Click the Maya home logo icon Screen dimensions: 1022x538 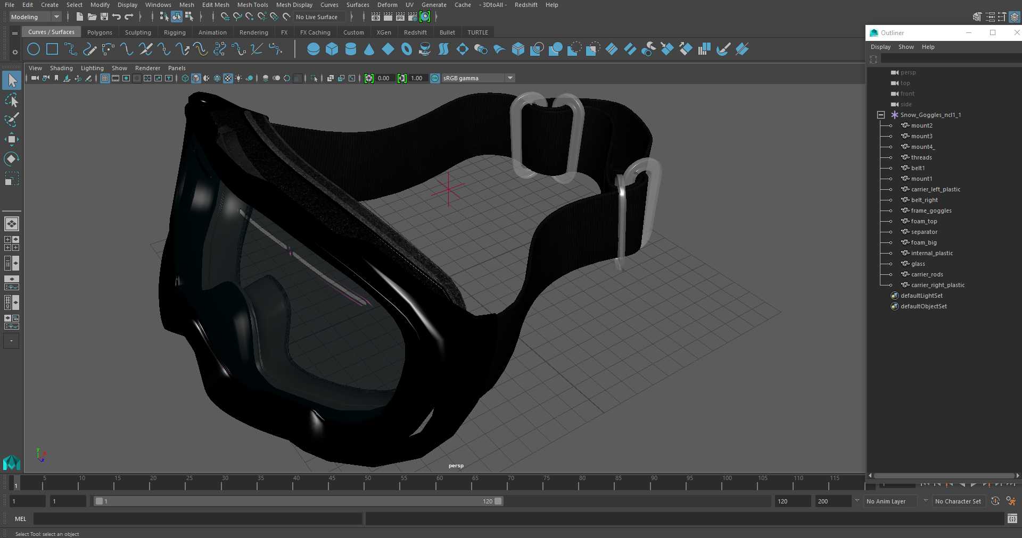pyautogui.click(x=12, y=463)
